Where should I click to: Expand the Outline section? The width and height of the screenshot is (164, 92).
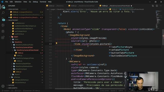26,85
